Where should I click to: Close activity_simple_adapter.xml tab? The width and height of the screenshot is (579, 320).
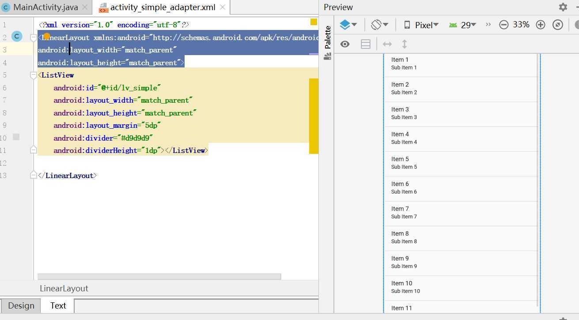(223, 7)
